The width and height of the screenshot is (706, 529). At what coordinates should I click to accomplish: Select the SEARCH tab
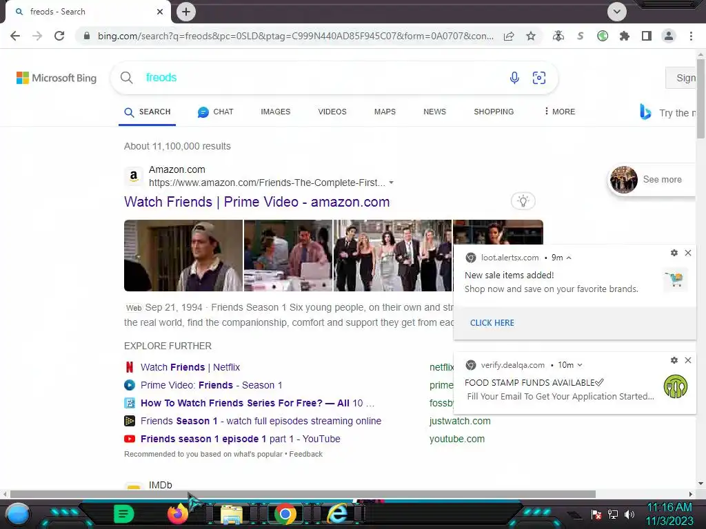[148, 112]
